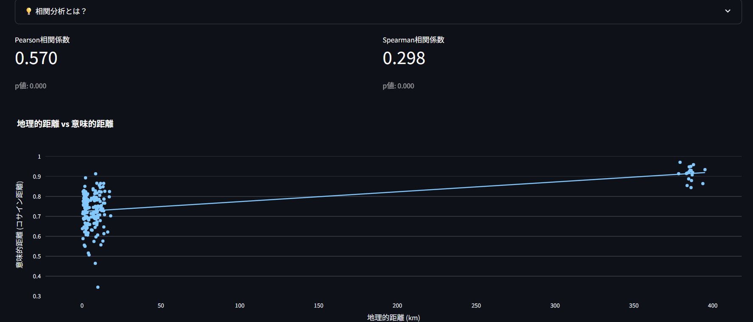
Task: Click the x-axis tick label 300
Action: 555,305
